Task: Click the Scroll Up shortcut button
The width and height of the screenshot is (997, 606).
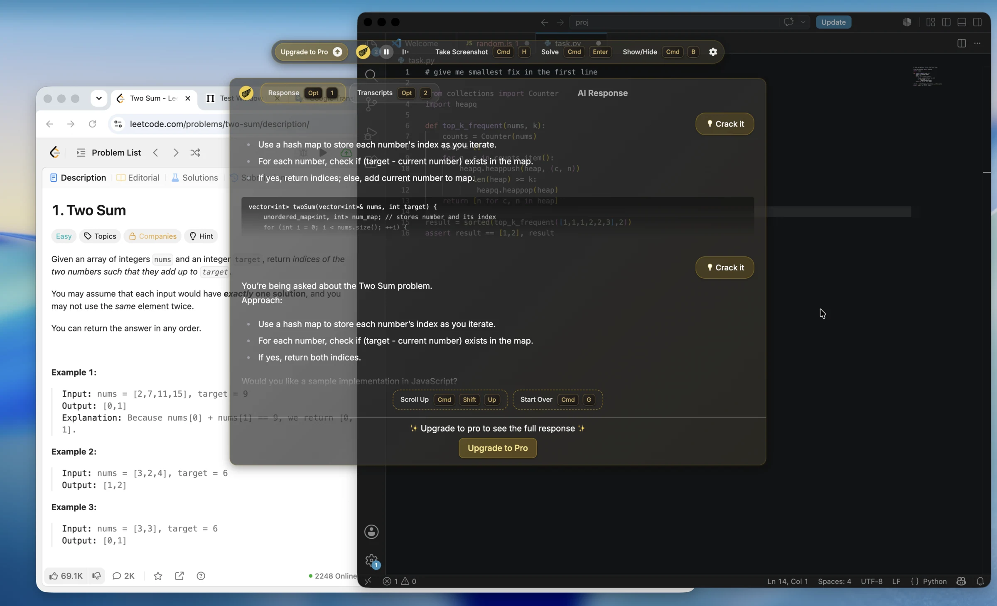Action: pos(450,400)
